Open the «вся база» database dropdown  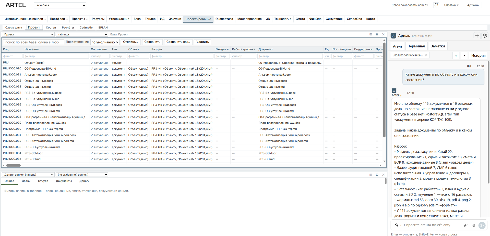pyautogui.click(x=60, y=5)
